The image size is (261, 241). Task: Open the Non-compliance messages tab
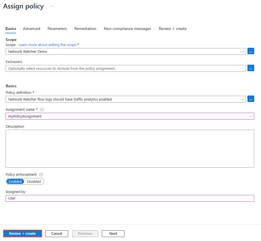(127, 29)
